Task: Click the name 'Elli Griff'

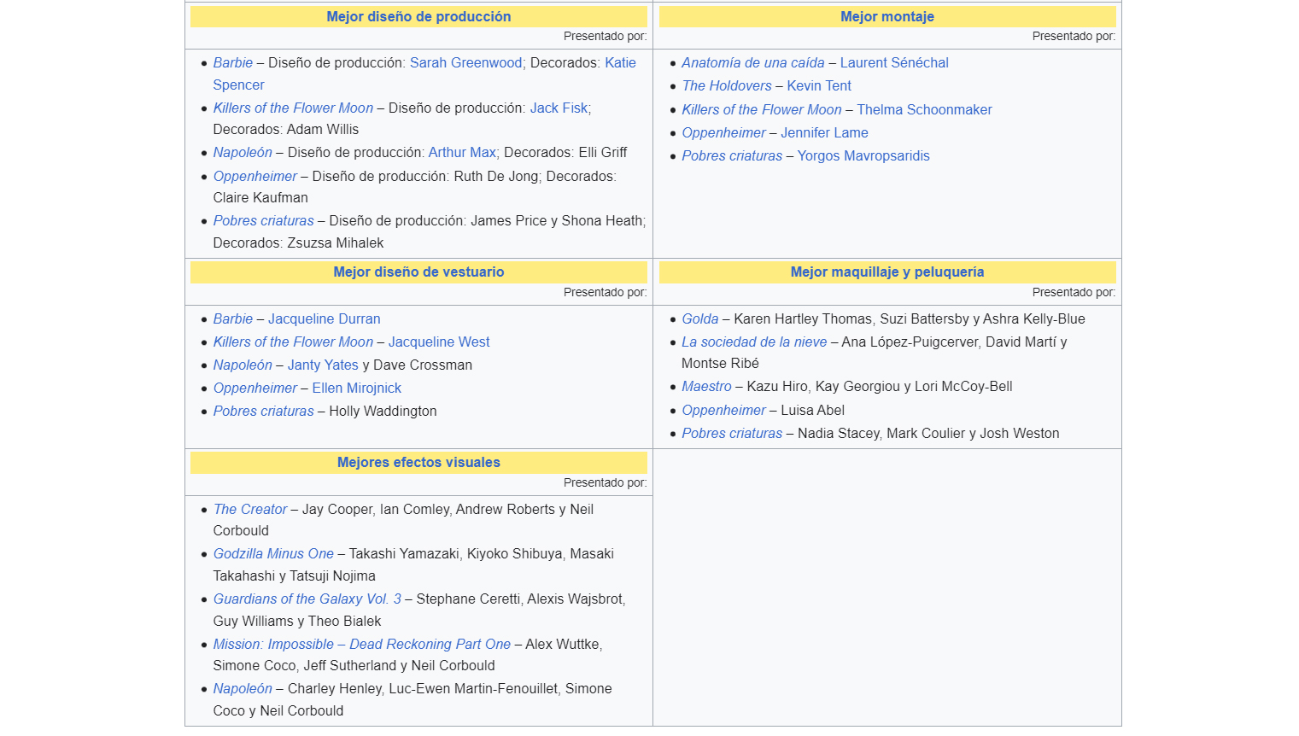Action: click(603, 152)
